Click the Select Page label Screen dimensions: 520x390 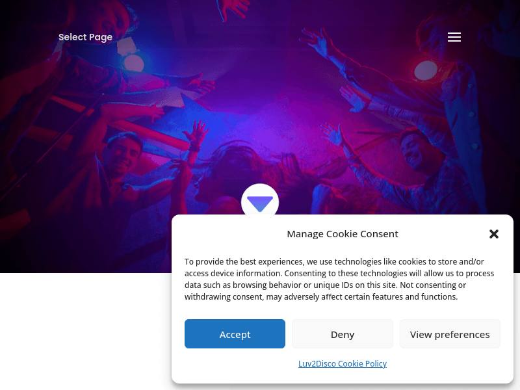(85, 37)
